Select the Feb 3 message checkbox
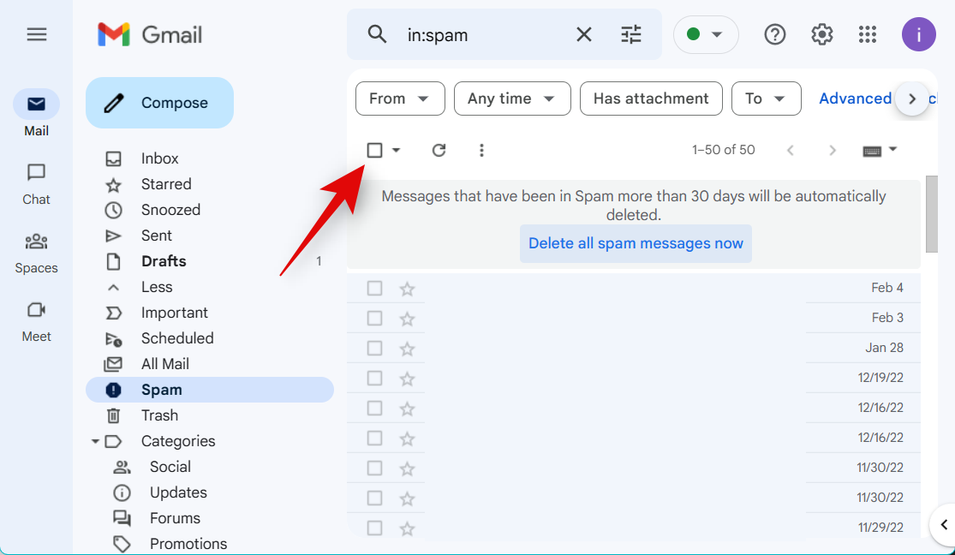Image resolution: width=955 pixels, height=555 pixels. click(374, 318)
